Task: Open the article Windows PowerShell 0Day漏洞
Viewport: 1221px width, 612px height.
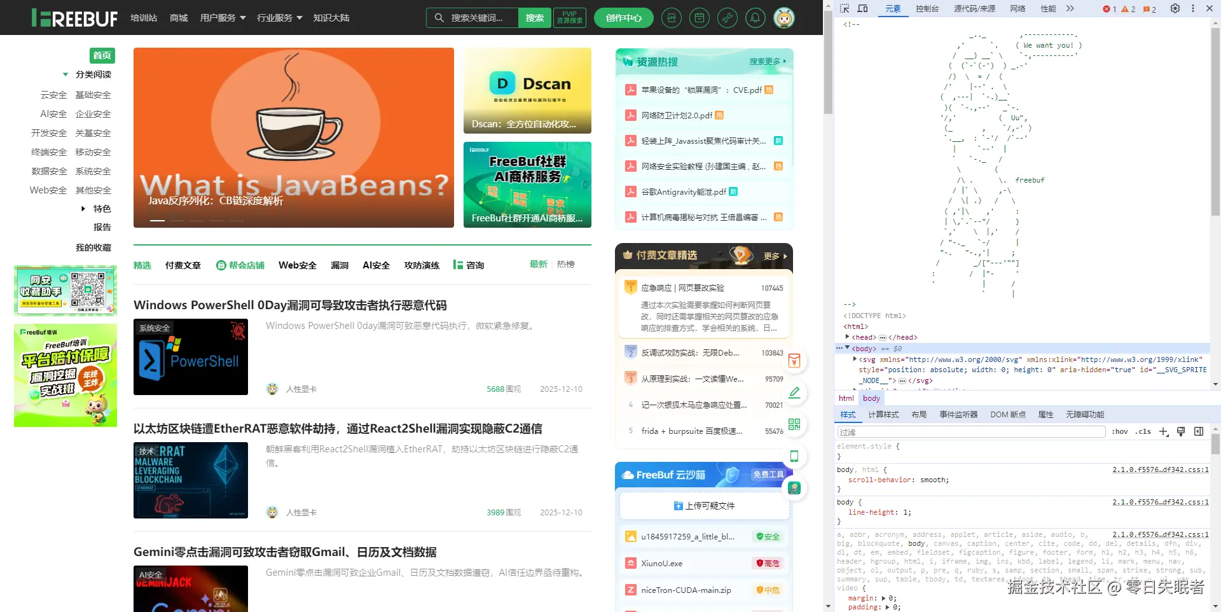Action: pyautogui.click(x=290, y=305)
